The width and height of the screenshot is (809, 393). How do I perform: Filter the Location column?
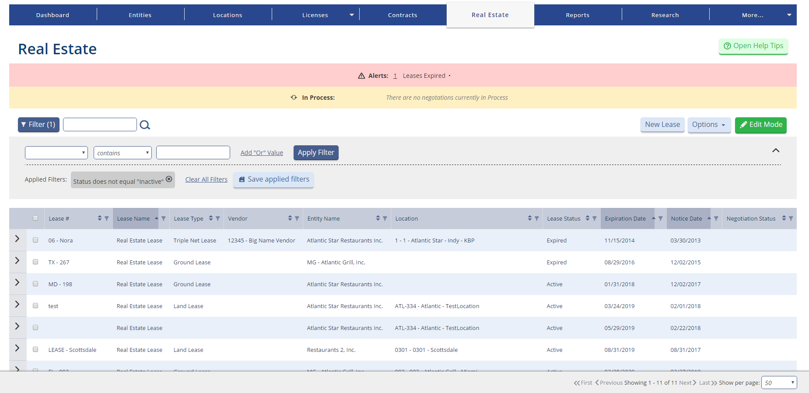pos(536,218)
